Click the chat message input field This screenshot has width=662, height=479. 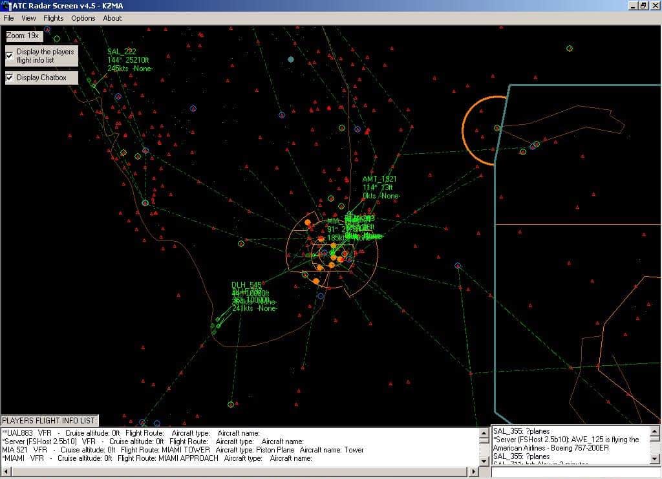pyautogui.click(x=575, y=473)
